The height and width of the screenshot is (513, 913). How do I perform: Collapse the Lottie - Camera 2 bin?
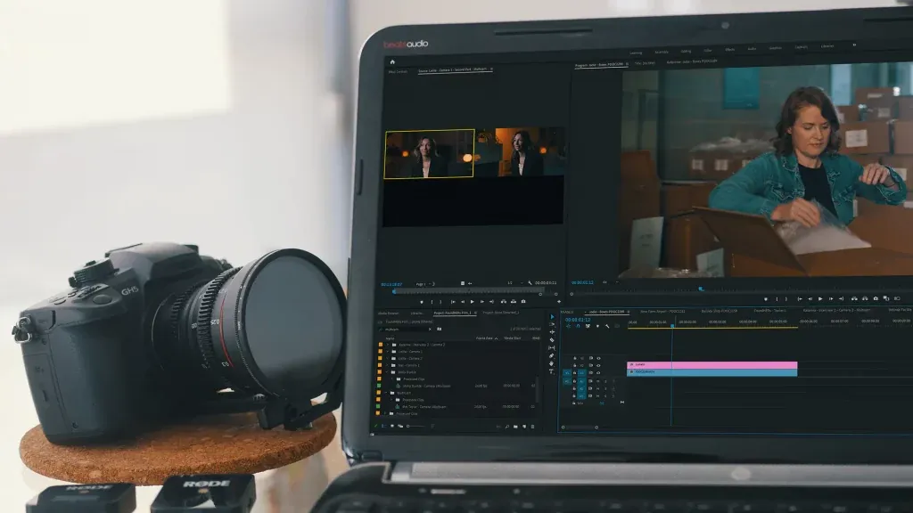[387, 358]
